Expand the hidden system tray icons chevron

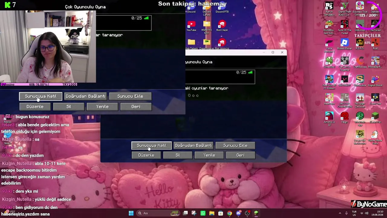340,213
